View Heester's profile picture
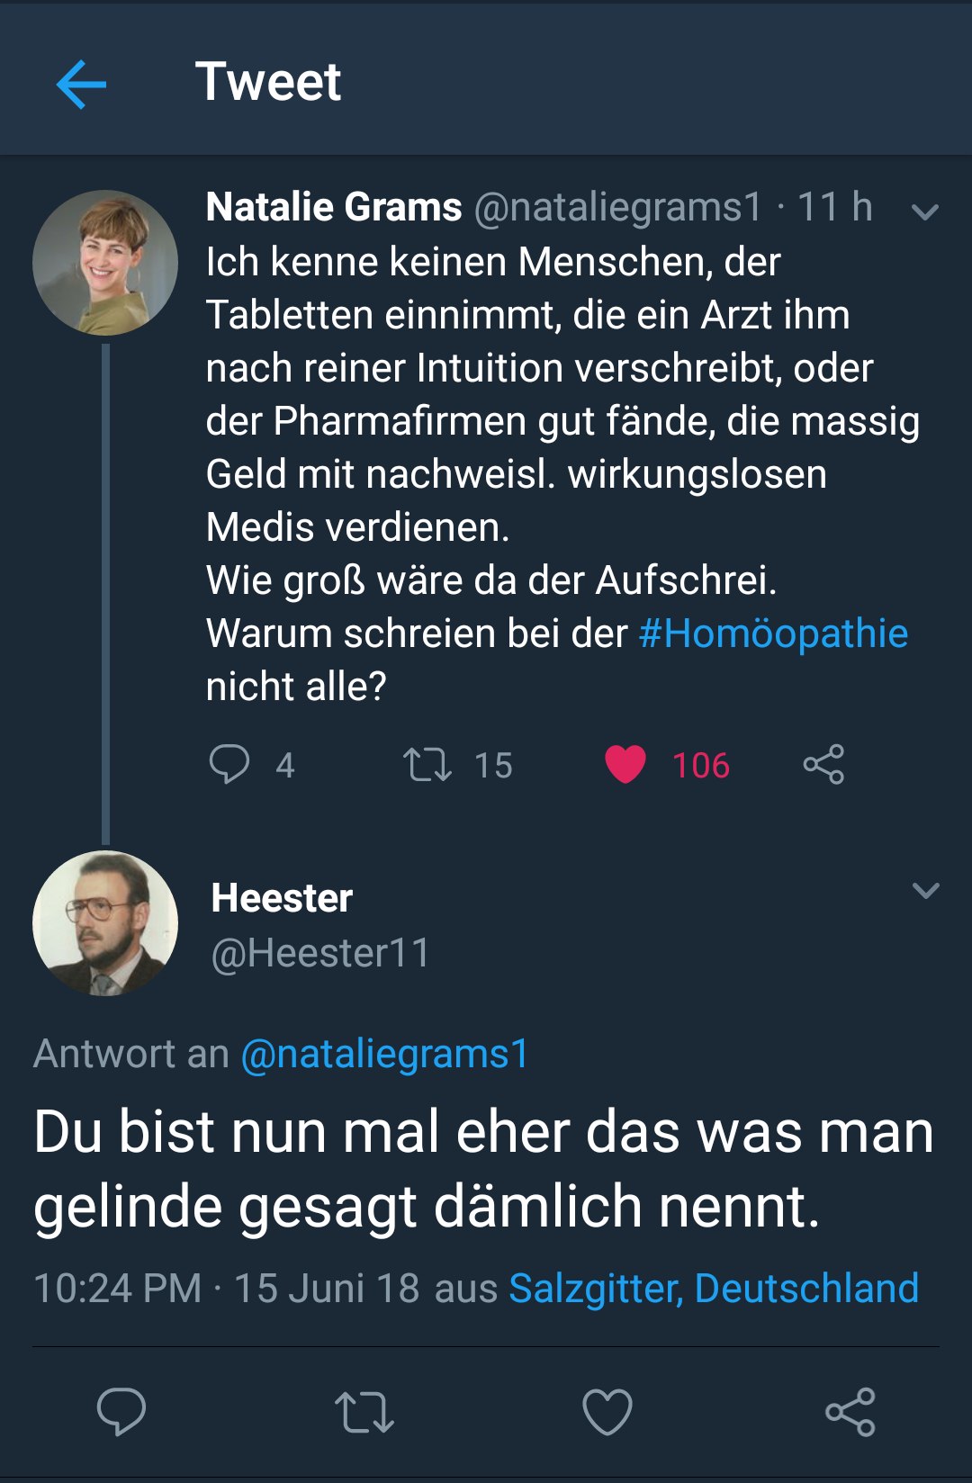972x1483 pixels. (105, 923)
